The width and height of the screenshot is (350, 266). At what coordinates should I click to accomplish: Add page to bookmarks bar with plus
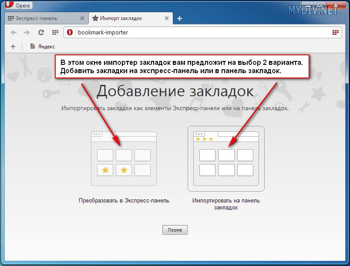coord(13,46)
